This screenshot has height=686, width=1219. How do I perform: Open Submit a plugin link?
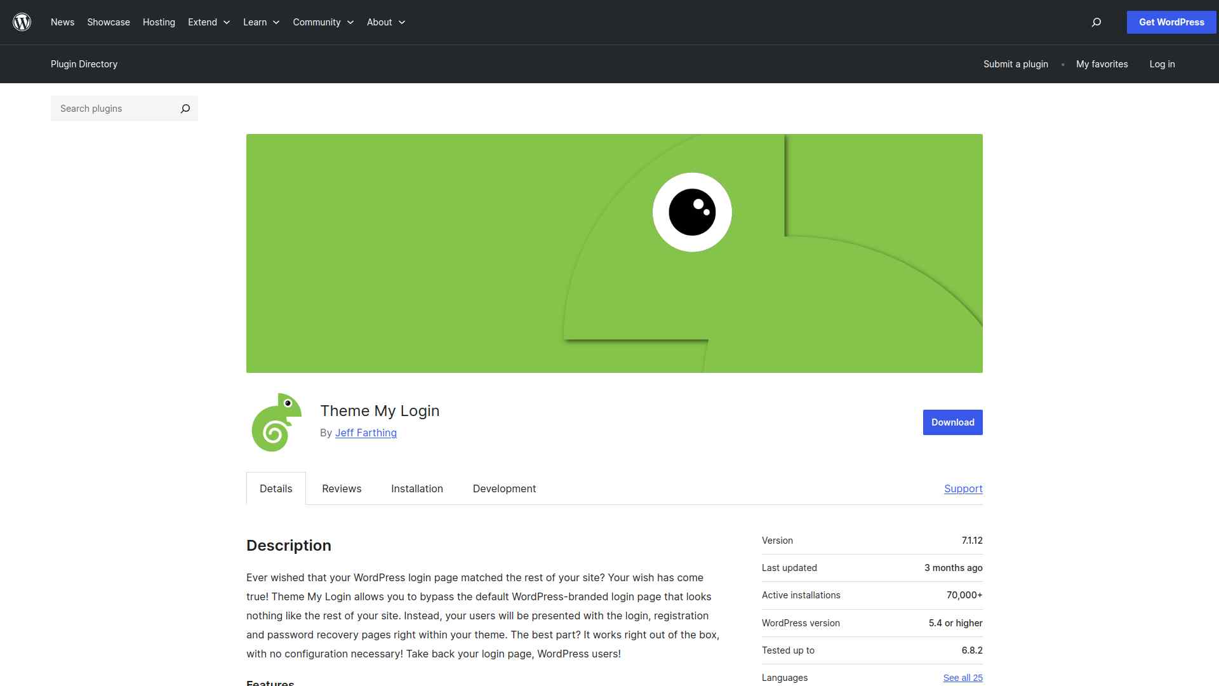(x=1016, y=64)
